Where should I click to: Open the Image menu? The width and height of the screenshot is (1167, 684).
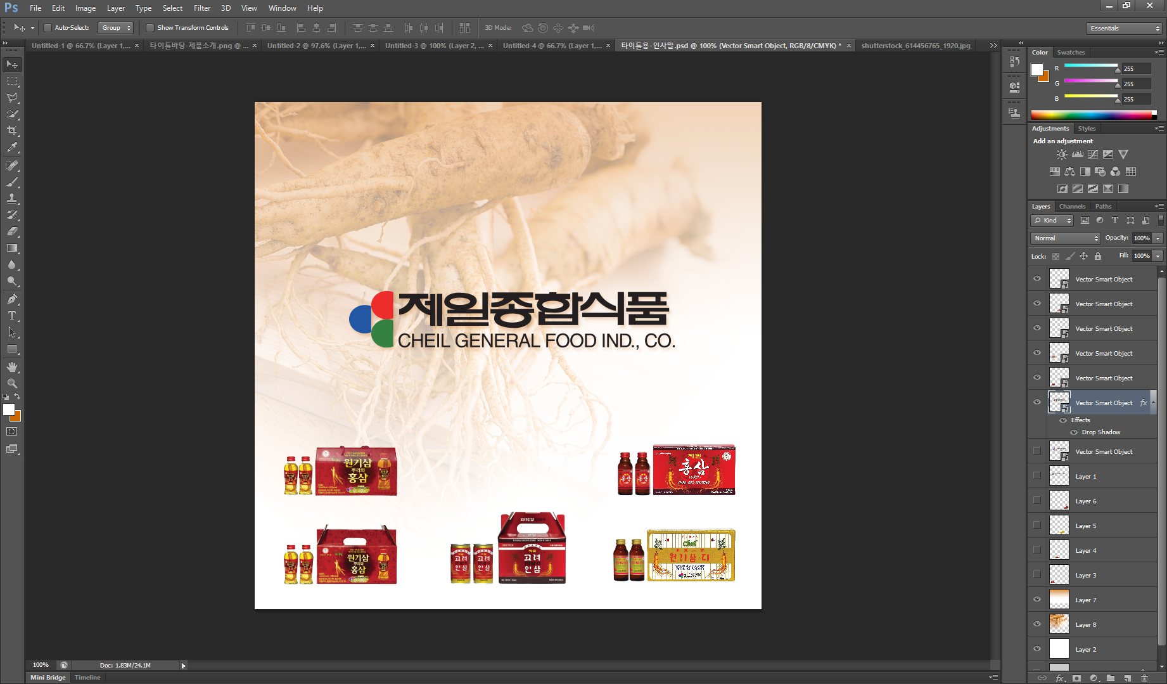(x=86, y=8)
